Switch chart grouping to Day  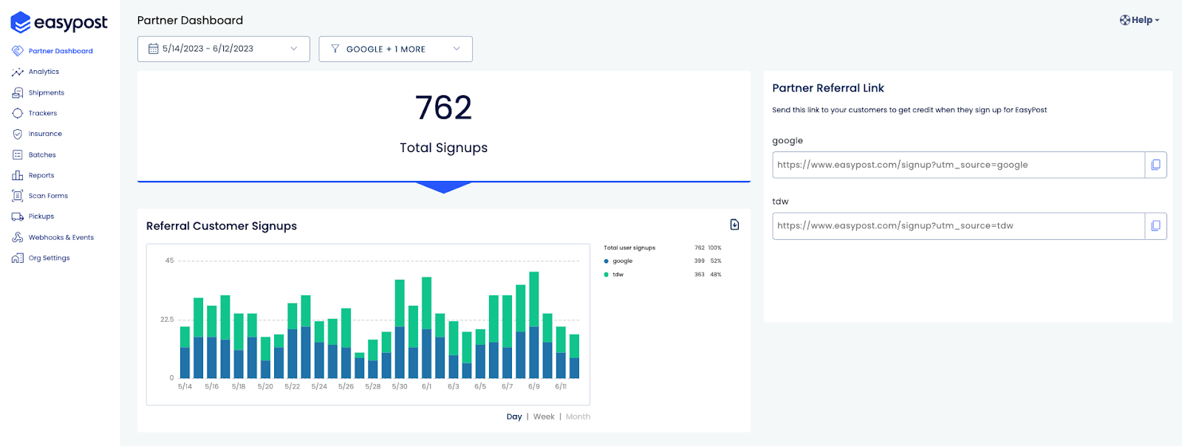[514, 416]
